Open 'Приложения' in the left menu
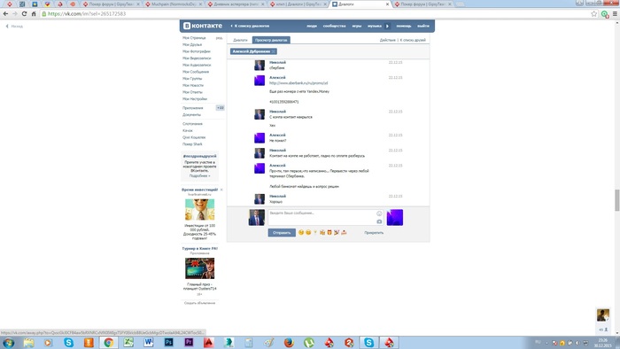The image size is (620, 349). tap(192, 108)
